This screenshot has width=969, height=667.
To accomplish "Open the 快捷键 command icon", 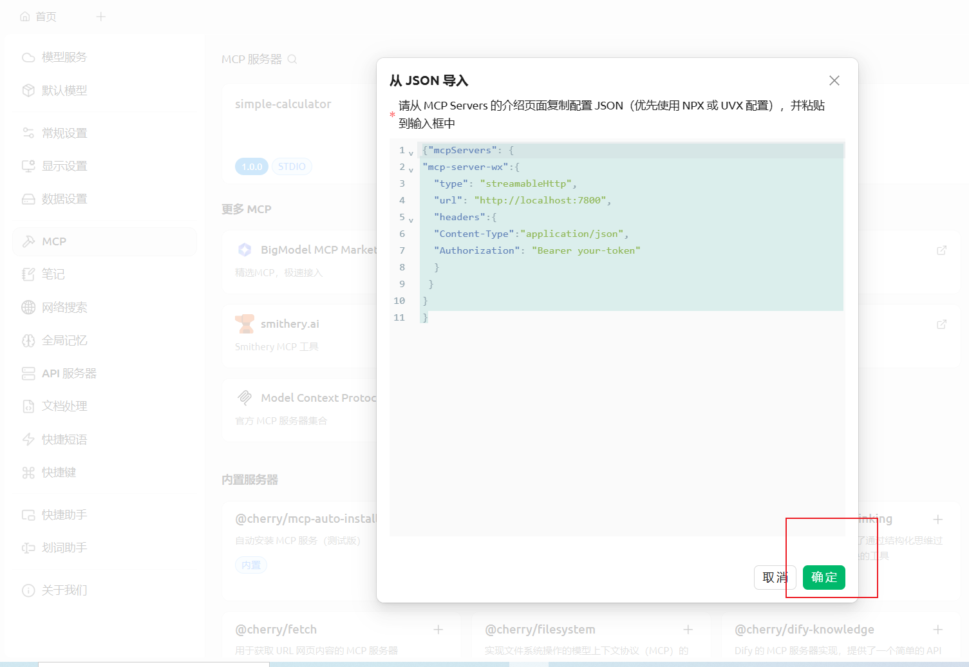I will 28,473.
